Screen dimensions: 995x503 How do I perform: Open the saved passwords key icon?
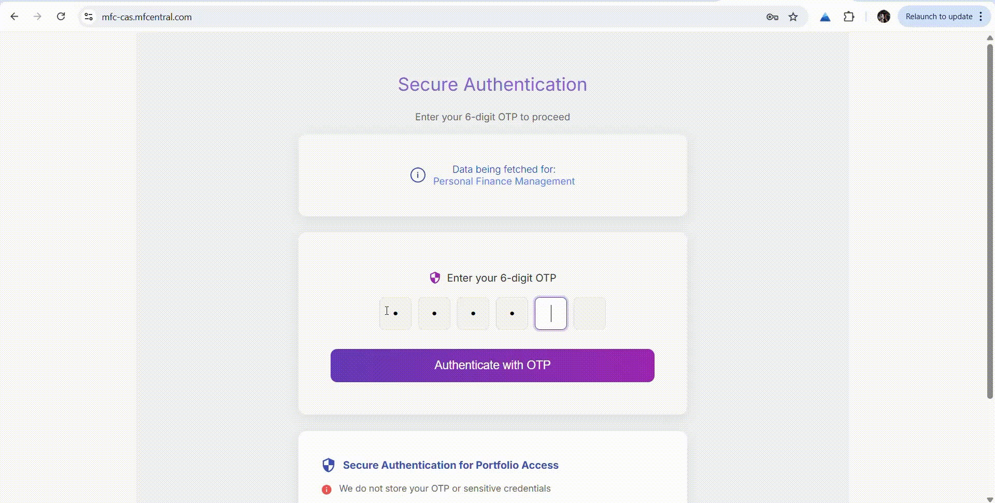click(x=772, y=17)
